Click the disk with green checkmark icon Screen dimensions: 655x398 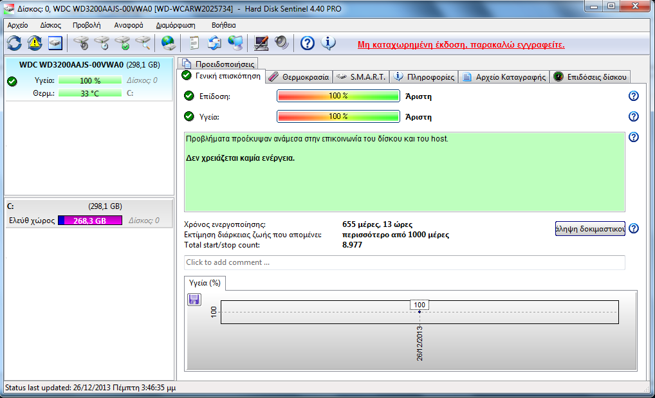122,43
